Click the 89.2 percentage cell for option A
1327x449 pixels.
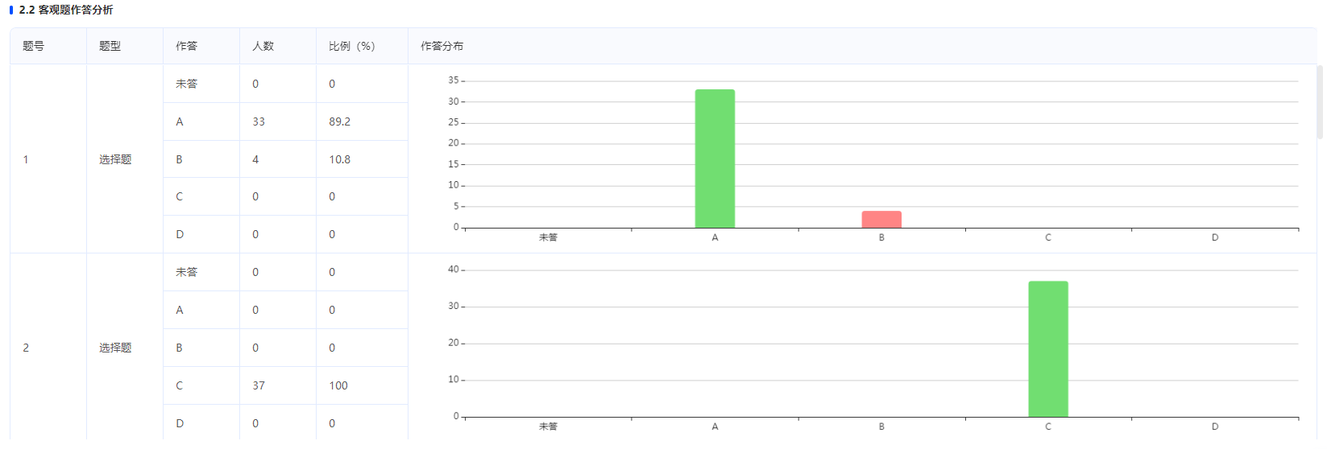pos(339,122)
